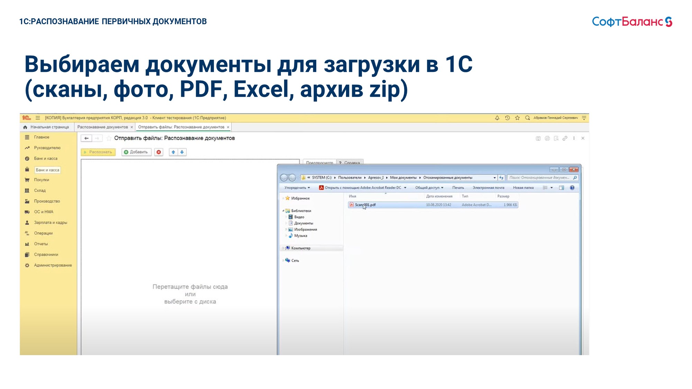Viewport: 692px width, 389px height.
Task: Open the history clock icon
Action: pyautogui.click(x=507, y=118)
